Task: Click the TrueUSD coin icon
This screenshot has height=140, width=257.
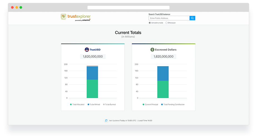Action: [x=87, y=50]
